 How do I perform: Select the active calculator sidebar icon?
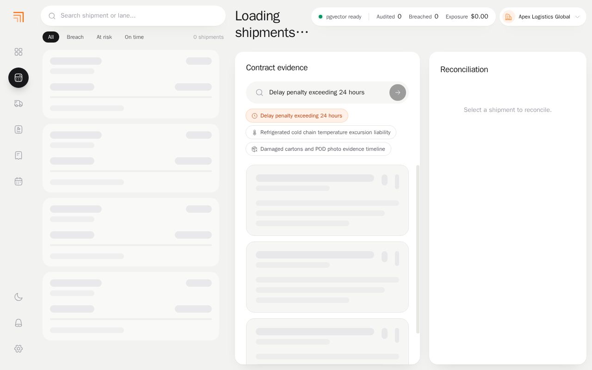click(x=18, y=78)
